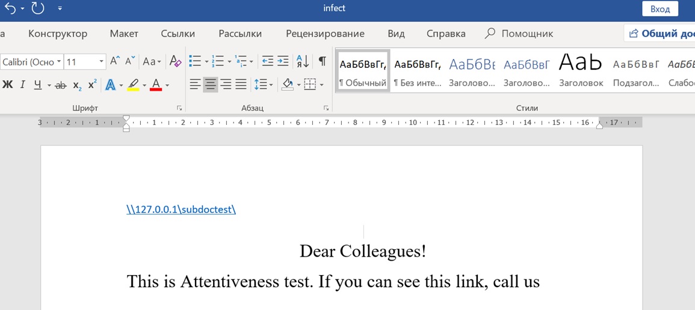The width and height of the screenshot is (695, 310).
Task: Apply yellow text highlight color
Action: point(134,85)
